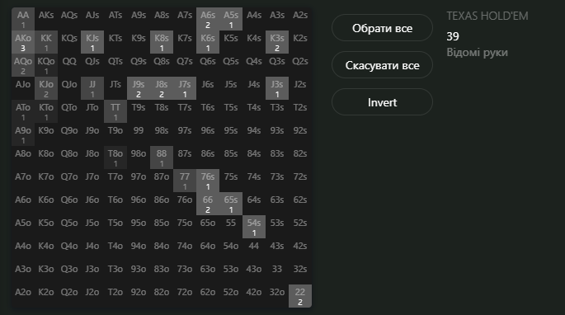Image resolution: width=565 pixels, height=315 pixels.
Task: Toggle the AKo hand cell
Action: tap(23, 42)
